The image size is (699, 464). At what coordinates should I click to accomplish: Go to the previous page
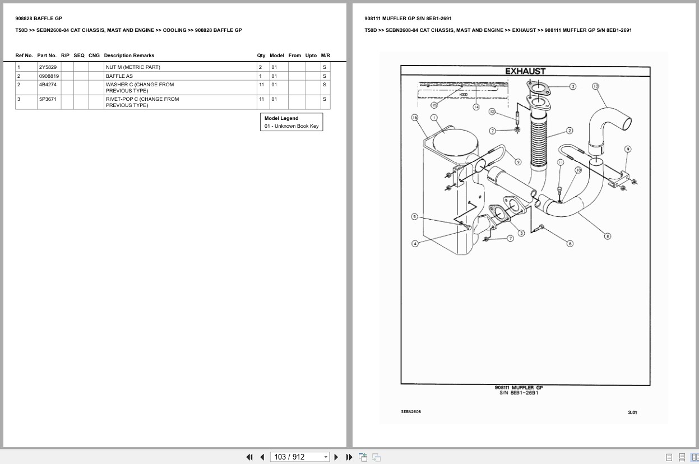coord(262,457)
